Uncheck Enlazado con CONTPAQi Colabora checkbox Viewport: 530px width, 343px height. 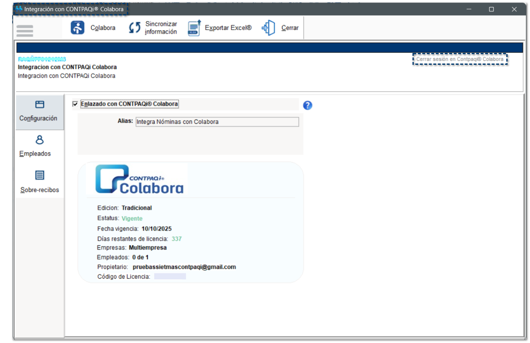click(75, 104)
